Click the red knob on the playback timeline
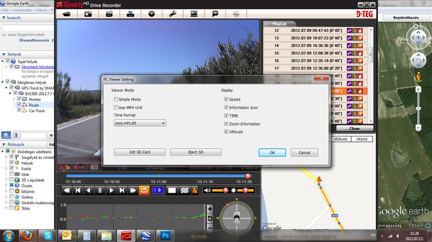Viewport: 432px width, 242px height. [248, 176]
